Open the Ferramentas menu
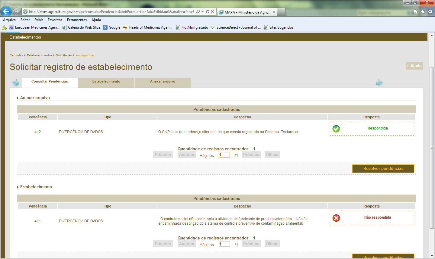This screenshot has width=435, height=259. pos(77,20)
